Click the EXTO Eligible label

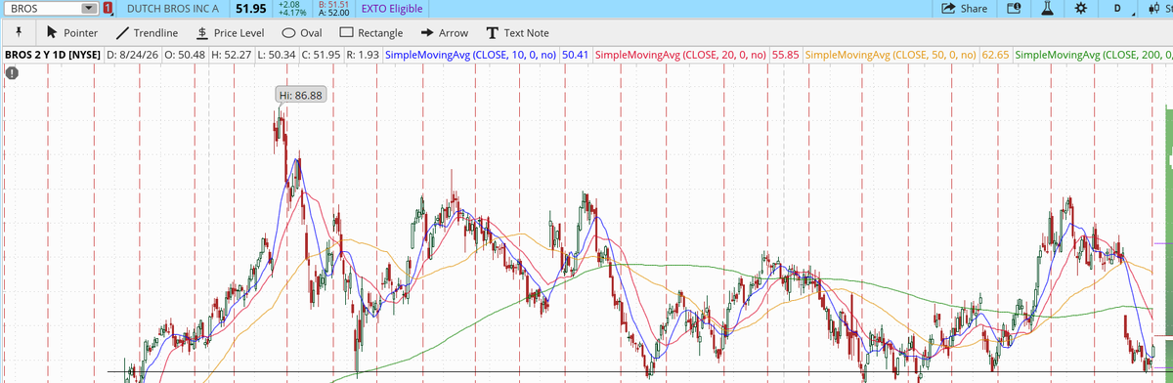tap(392, 8)
